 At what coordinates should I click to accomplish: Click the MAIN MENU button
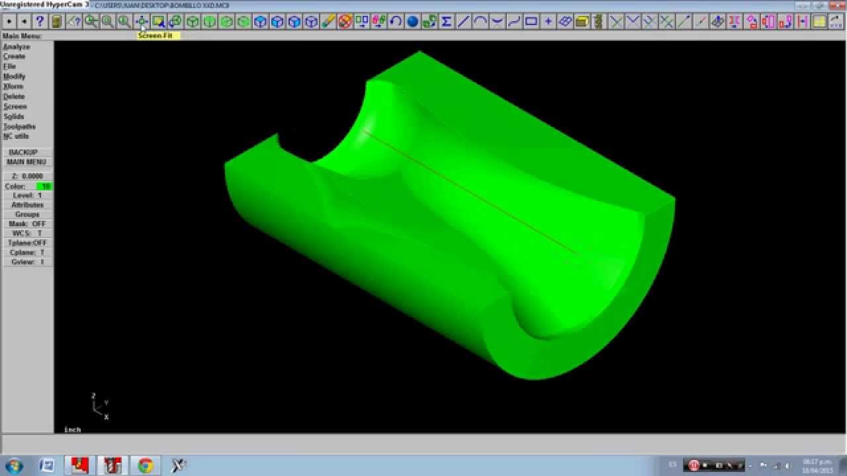(x=27, y=162)
